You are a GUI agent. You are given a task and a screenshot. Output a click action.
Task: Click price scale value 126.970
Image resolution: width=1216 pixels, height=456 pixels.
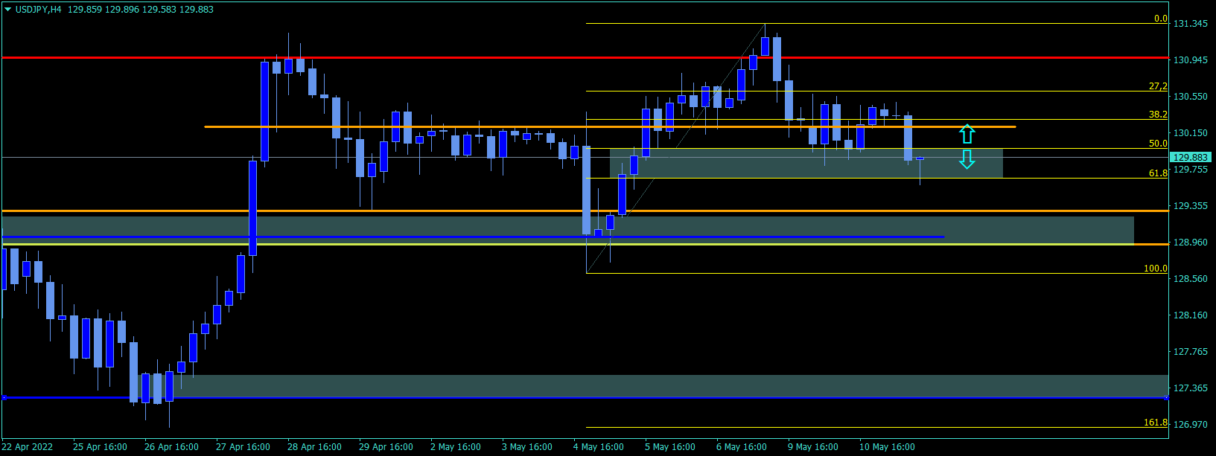tap(1191, 425)
